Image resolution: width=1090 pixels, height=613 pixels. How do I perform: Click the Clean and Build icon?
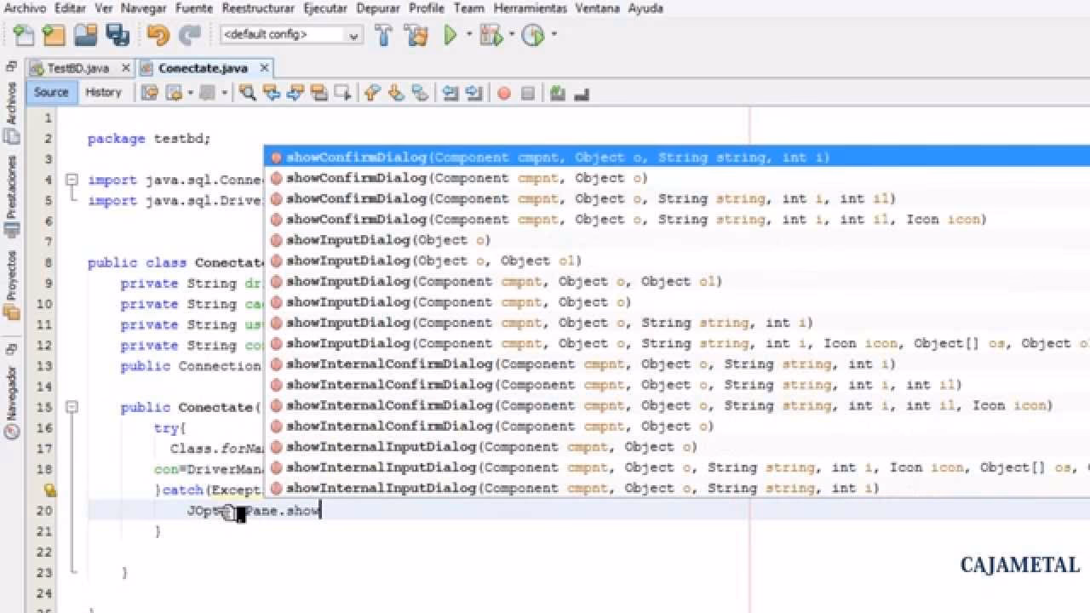pos(416,35)
